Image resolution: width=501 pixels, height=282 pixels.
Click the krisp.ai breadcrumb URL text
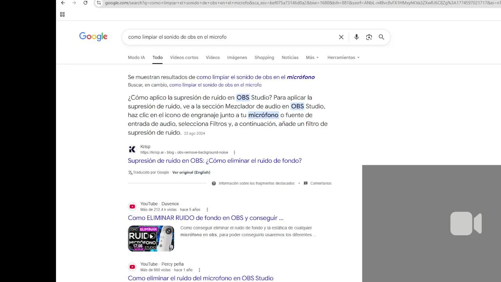pyautogui.click(x=184, y=152)
